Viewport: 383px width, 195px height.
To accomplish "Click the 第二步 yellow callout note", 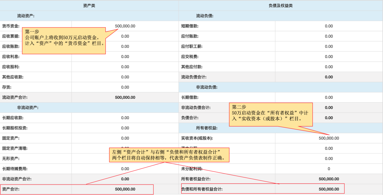I will tap(270, 114).
